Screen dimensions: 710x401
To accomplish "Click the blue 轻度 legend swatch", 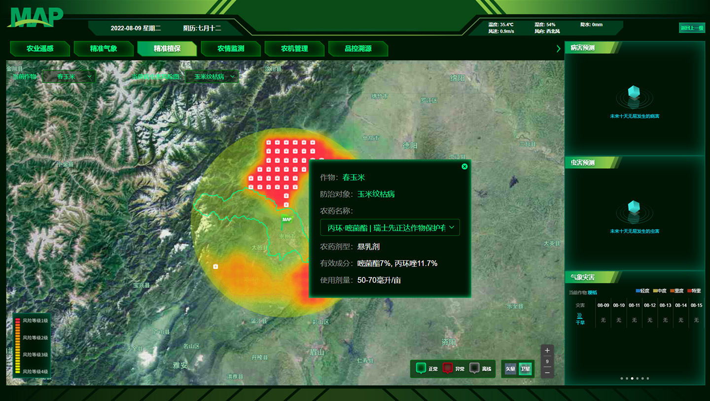I will coord(638,291).
